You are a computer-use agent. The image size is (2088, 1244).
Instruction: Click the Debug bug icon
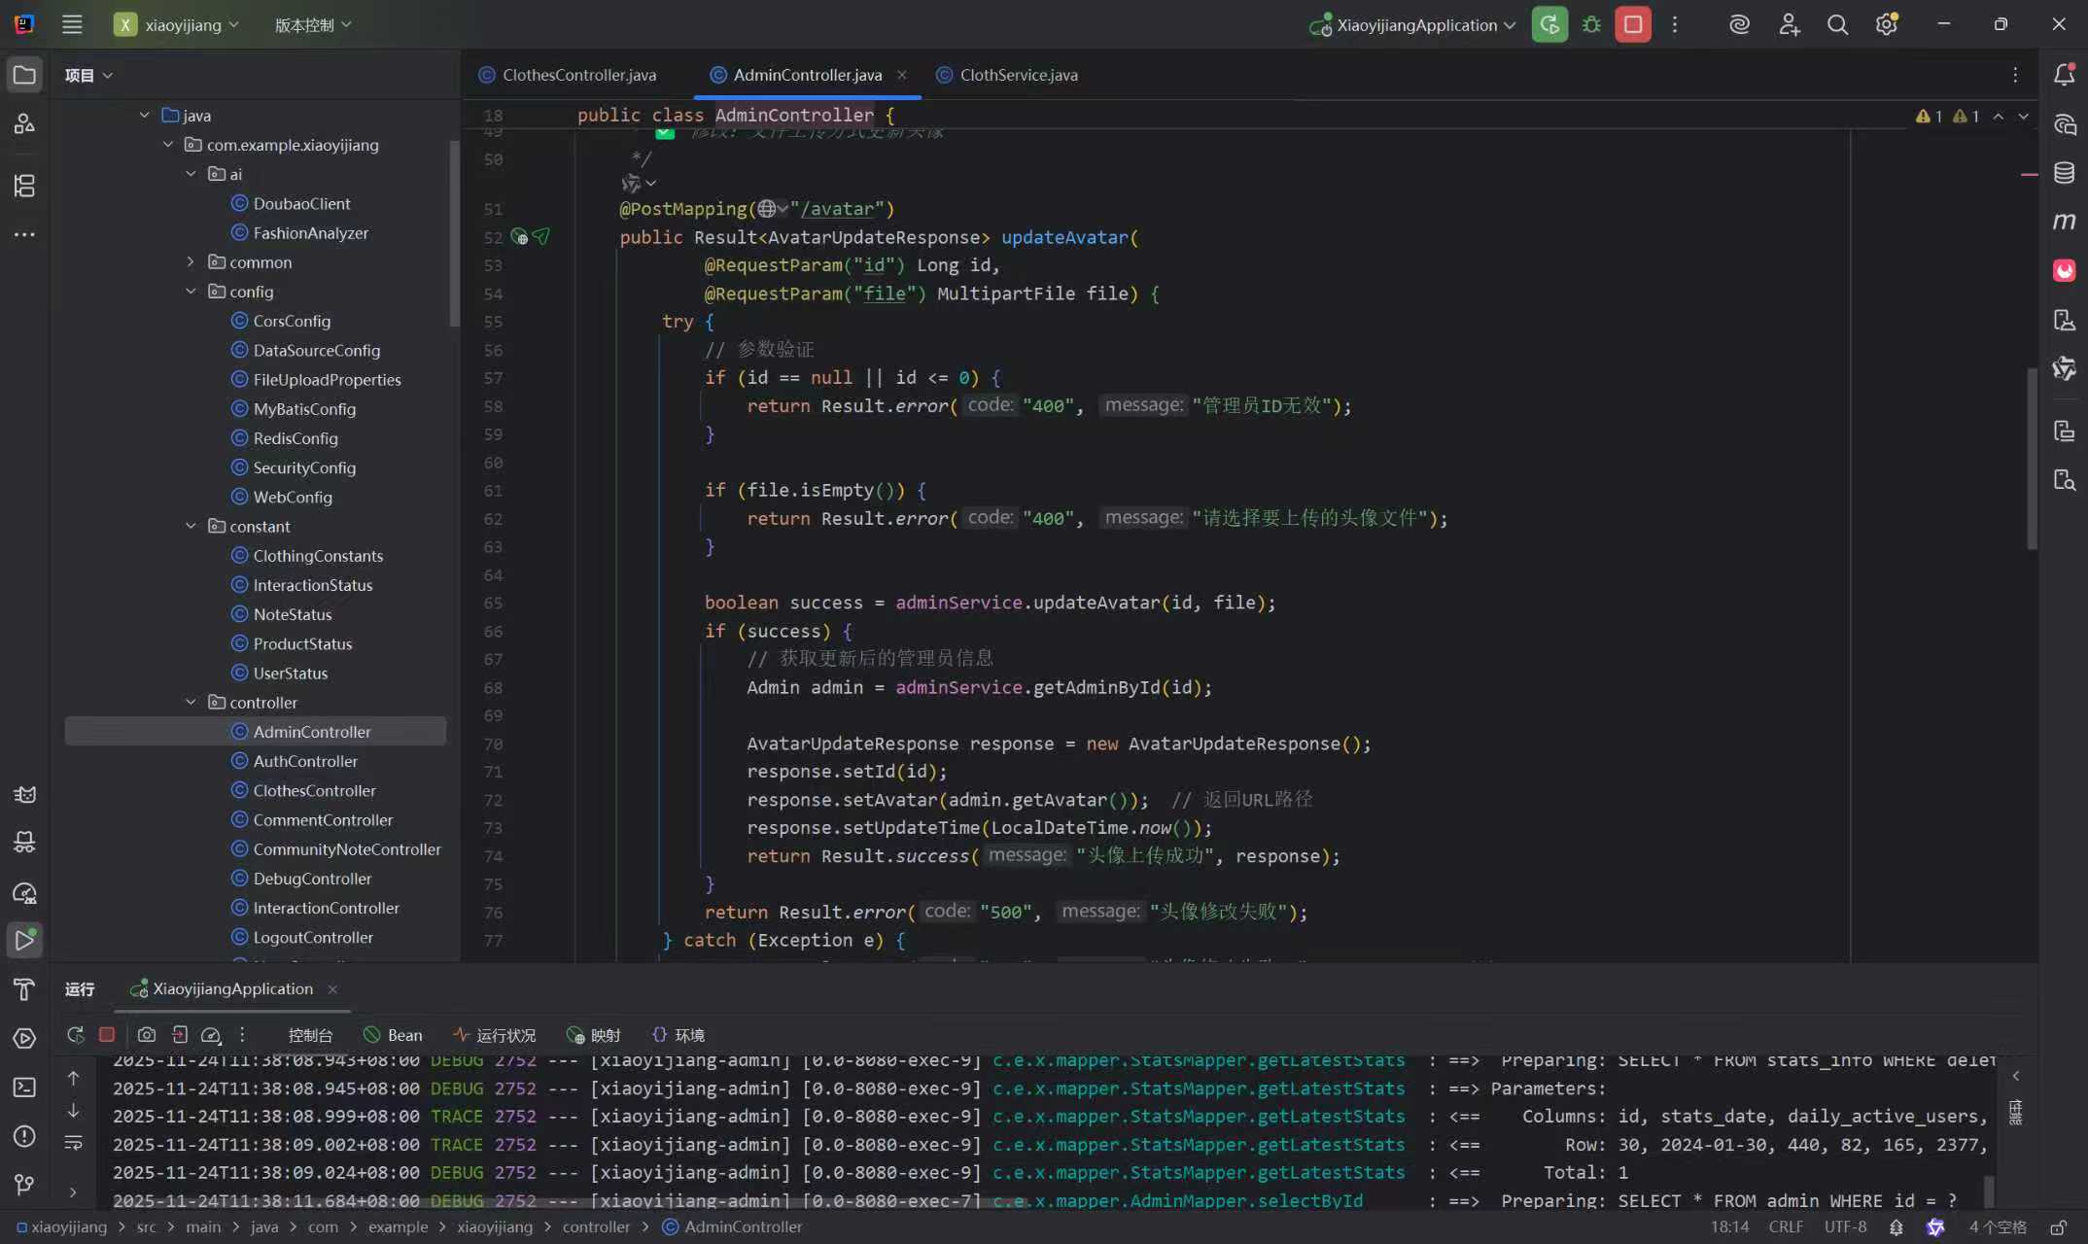(x=1591, y=25)
